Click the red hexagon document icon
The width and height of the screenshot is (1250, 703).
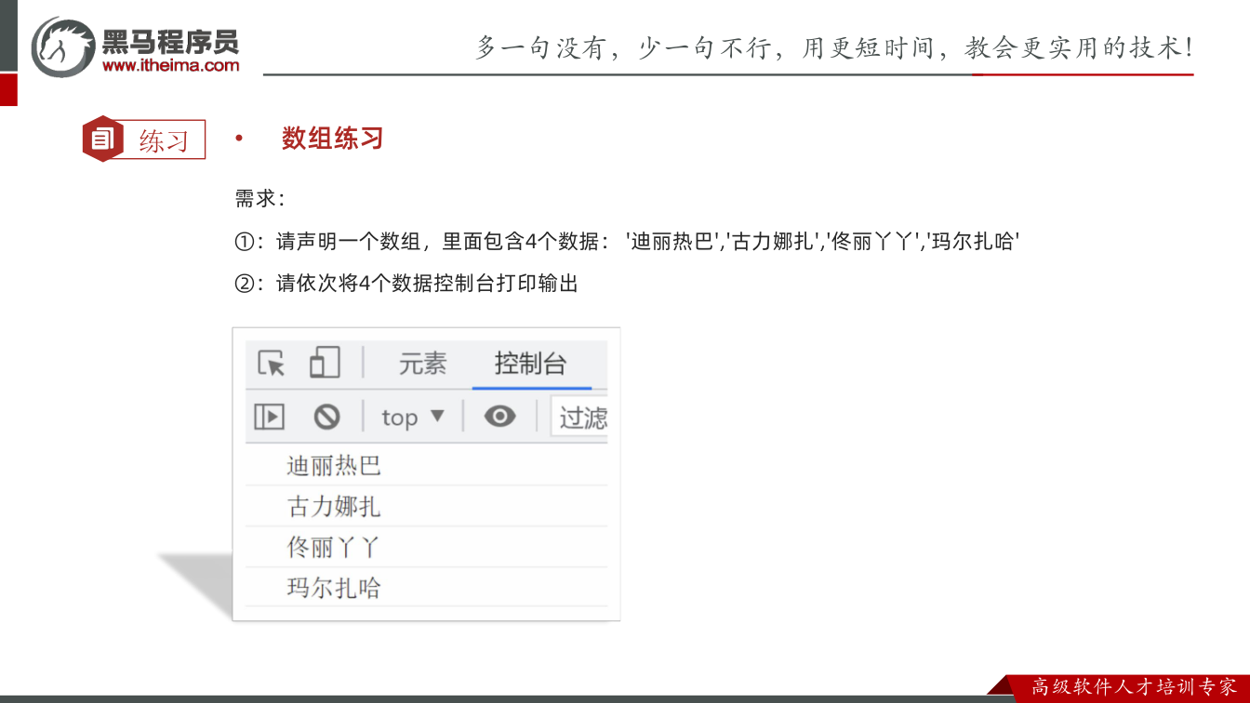coord(101,139)
